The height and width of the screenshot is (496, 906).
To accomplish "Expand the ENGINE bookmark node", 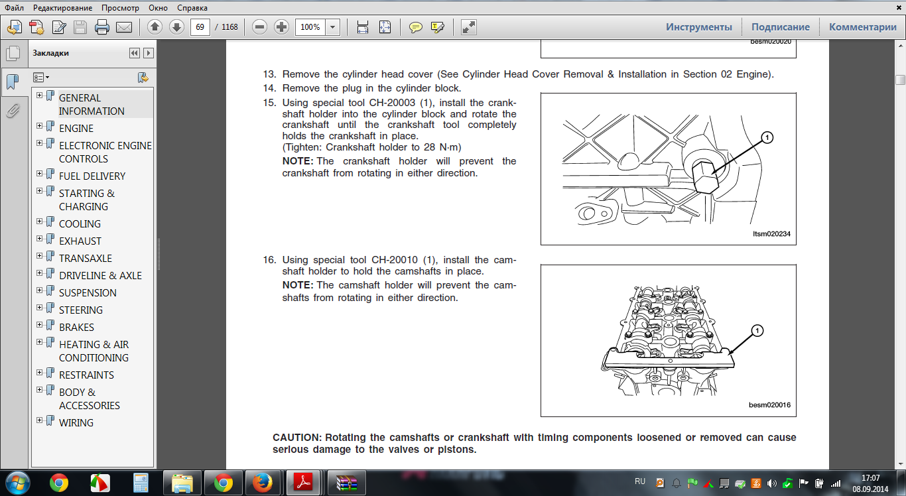I will [x=40, y=126].
